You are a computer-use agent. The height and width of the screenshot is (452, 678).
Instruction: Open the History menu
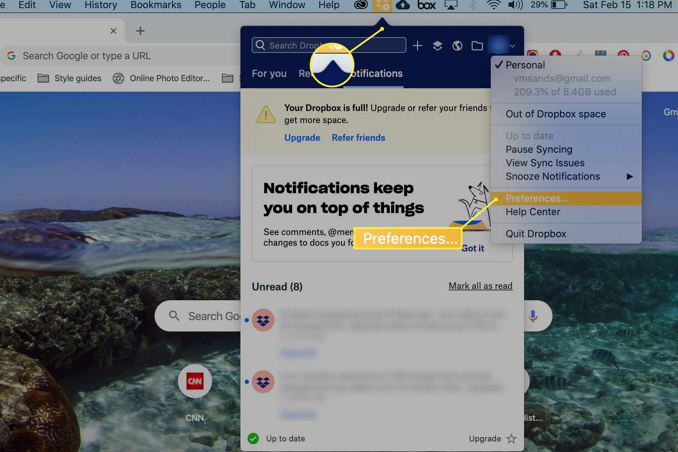101,5
